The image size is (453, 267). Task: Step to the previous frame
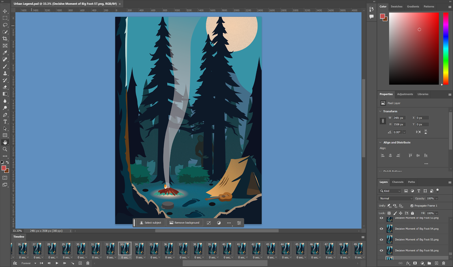click(x=49, y=263)
